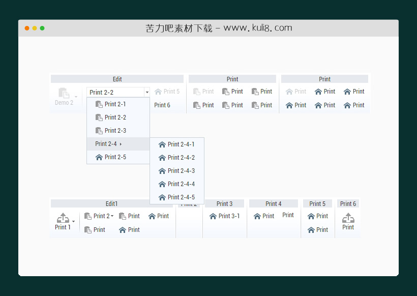This screenshot has width=417, height=296.
Task: Select Print 2-2 from the dropdown list
Action: 115,117
